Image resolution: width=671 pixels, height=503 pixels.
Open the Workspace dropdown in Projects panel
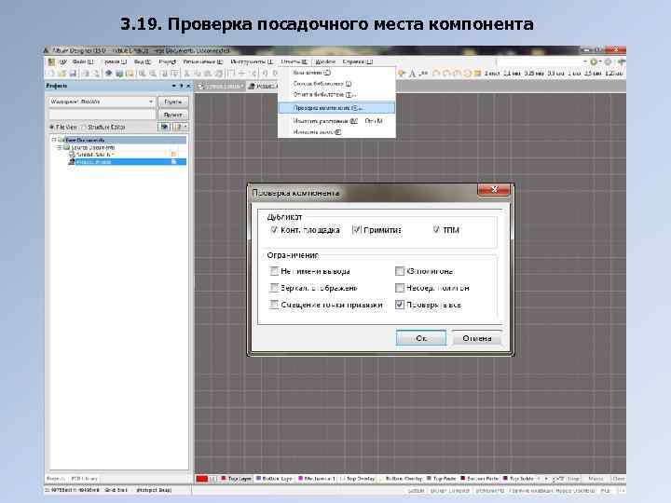pos(151,102)
